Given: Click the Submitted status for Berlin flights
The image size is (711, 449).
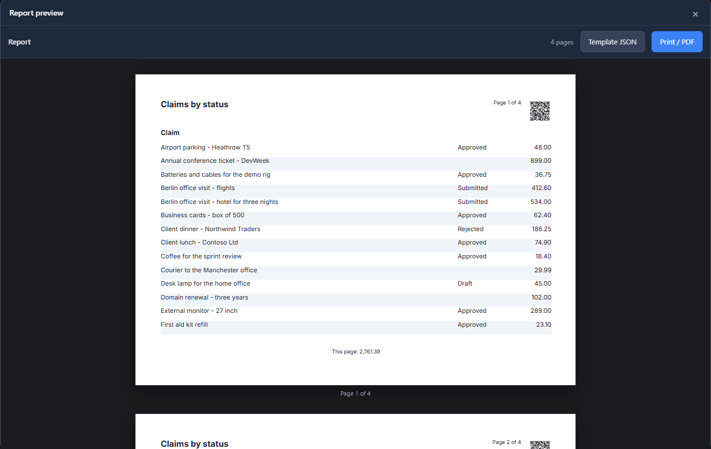Looking at the screenshot, I should [x=473, y=188].
